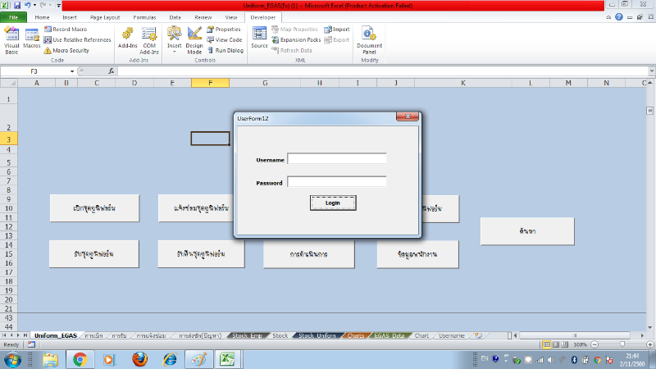This screenshot has width=656, height=369.
Task: Click the Macros icon
Action: (x=32, y=38)
